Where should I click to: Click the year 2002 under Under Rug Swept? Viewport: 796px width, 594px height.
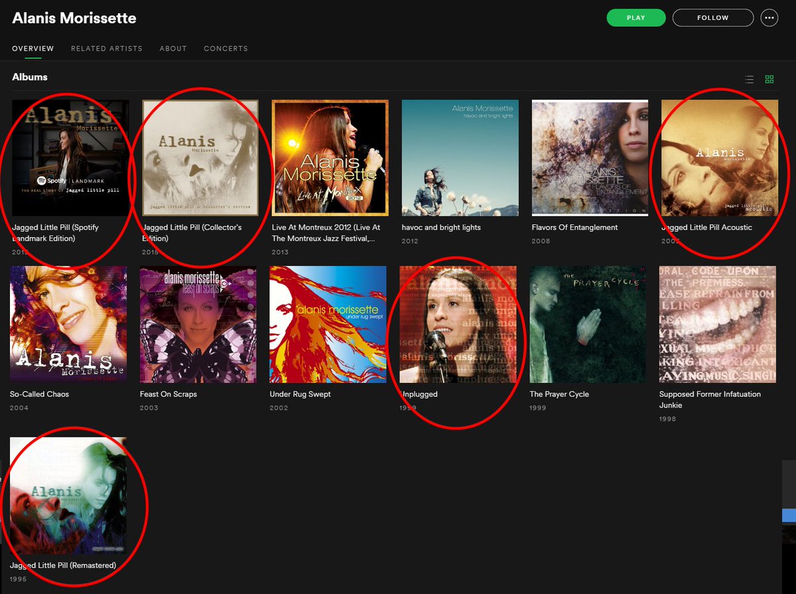coord(279,408)
